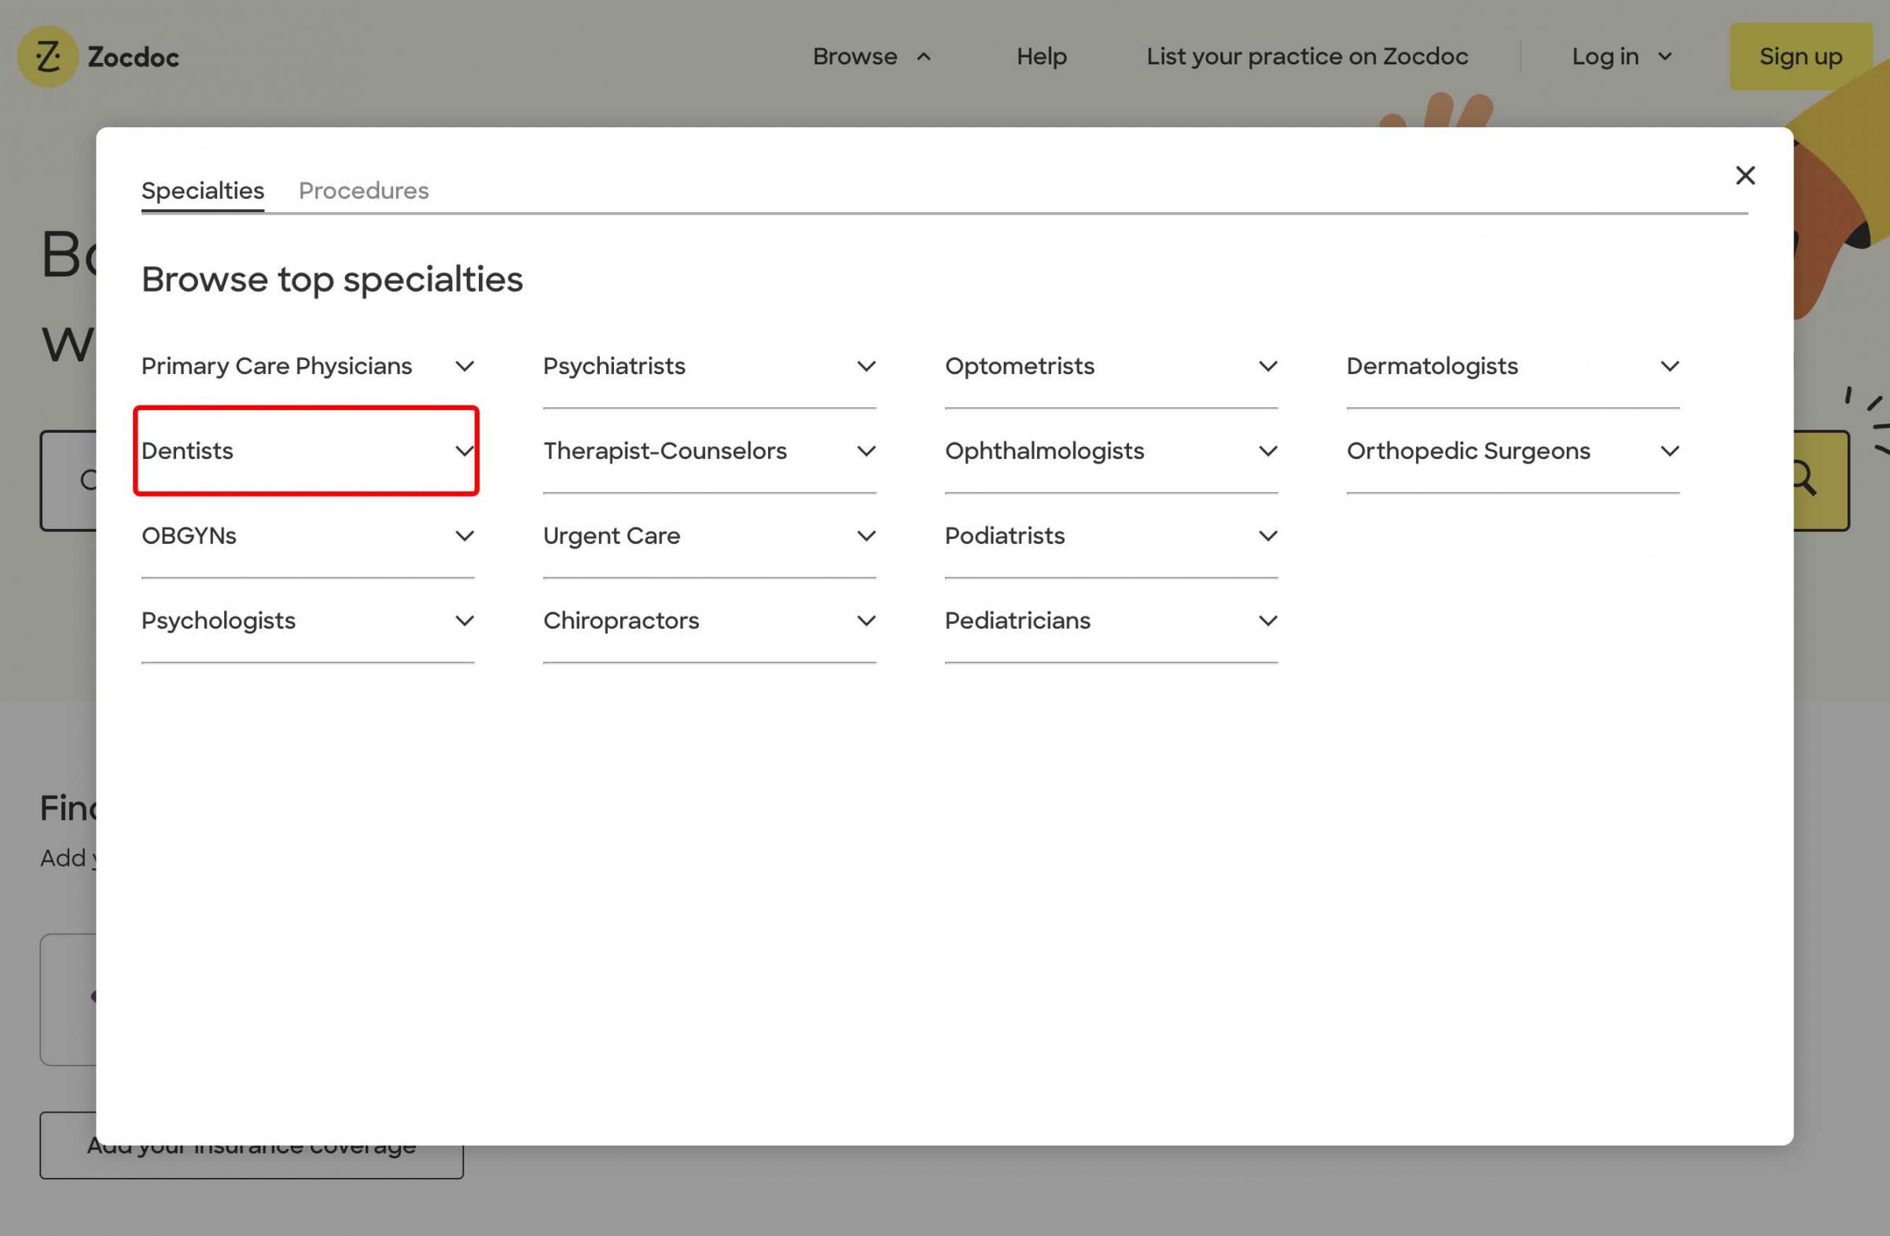Click the Zocdoc logo icon
Screen dimensions: 1890x1236
click(x=48, y=57)
